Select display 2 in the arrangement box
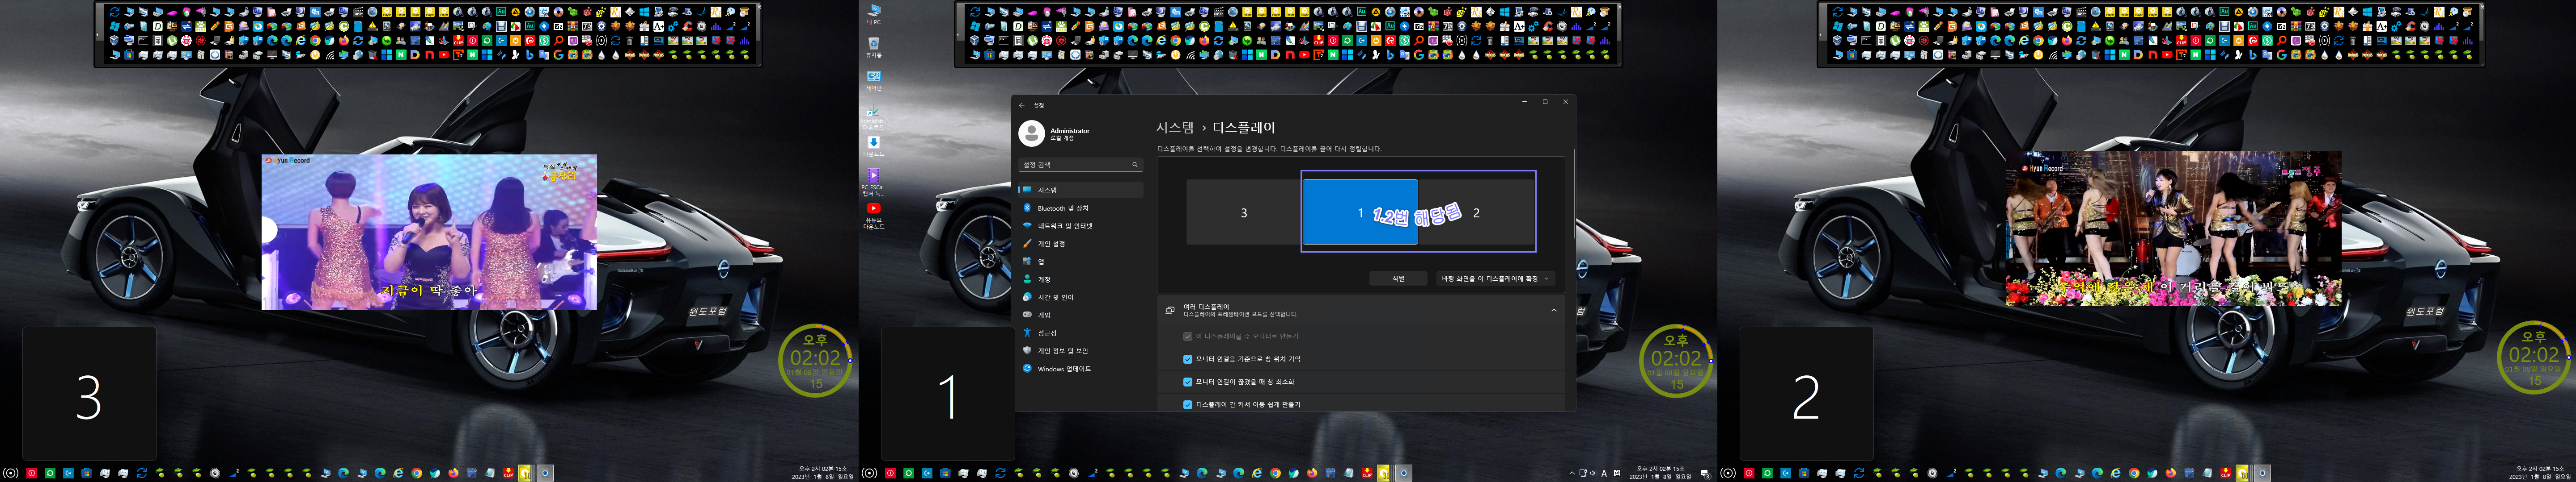 (1476, 212)
